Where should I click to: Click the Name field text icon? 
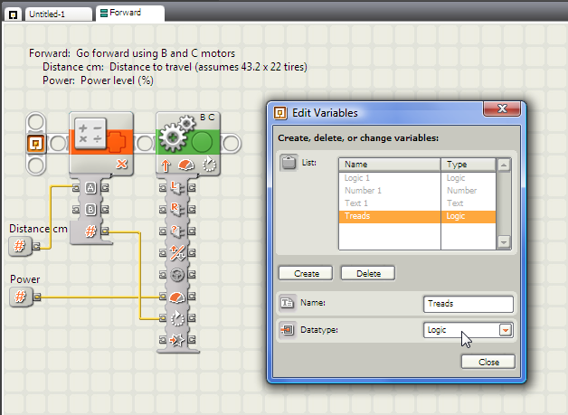(x=288, y=302)
